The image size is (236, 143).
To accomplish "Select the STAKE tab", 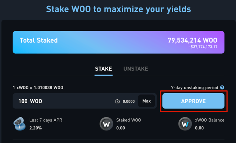I will (x=103, y=69).
